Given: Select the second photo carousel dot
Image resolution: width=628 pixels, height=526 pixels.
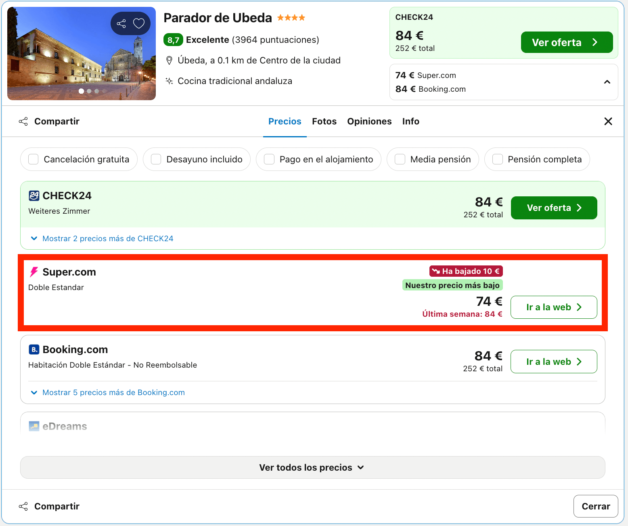Looking at the screenshot, I should tap(89, 91).
